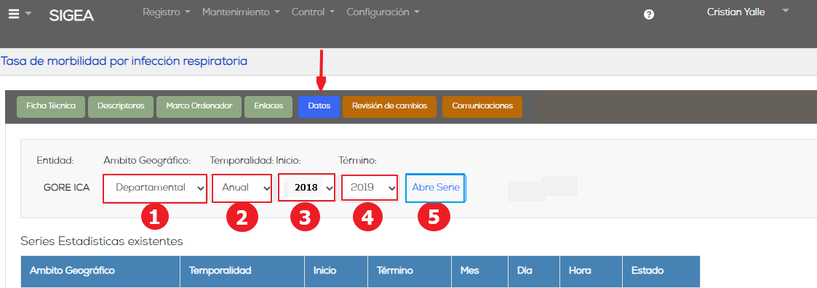Expand the Ambito Geográfico Departamental dropdown
The height and width of the screenshot is (288, 817).
click(155, 188)
